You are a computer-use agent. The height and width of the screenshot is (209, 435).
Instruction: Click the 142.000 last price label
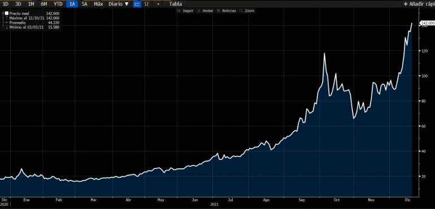428,23
